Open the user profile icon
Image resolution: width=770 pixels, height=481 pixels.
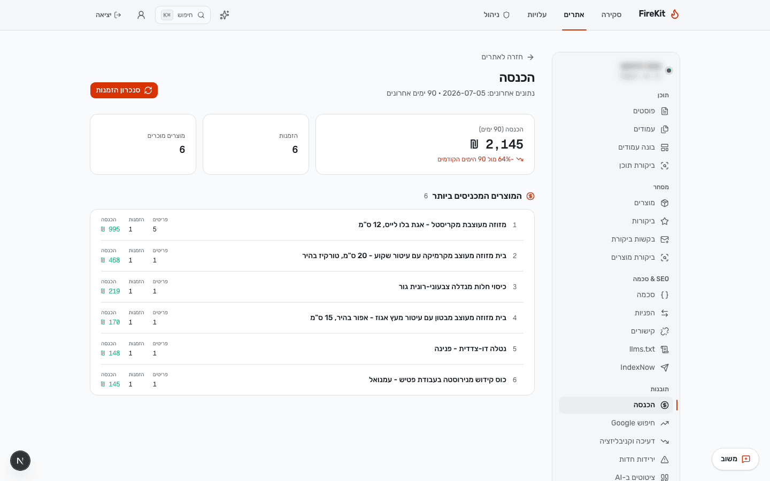(141, 15)
